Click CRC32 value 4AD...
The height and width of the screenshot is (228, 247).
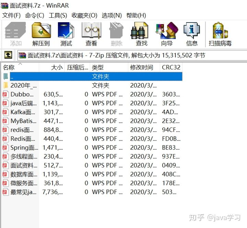(x=170, y=112)
